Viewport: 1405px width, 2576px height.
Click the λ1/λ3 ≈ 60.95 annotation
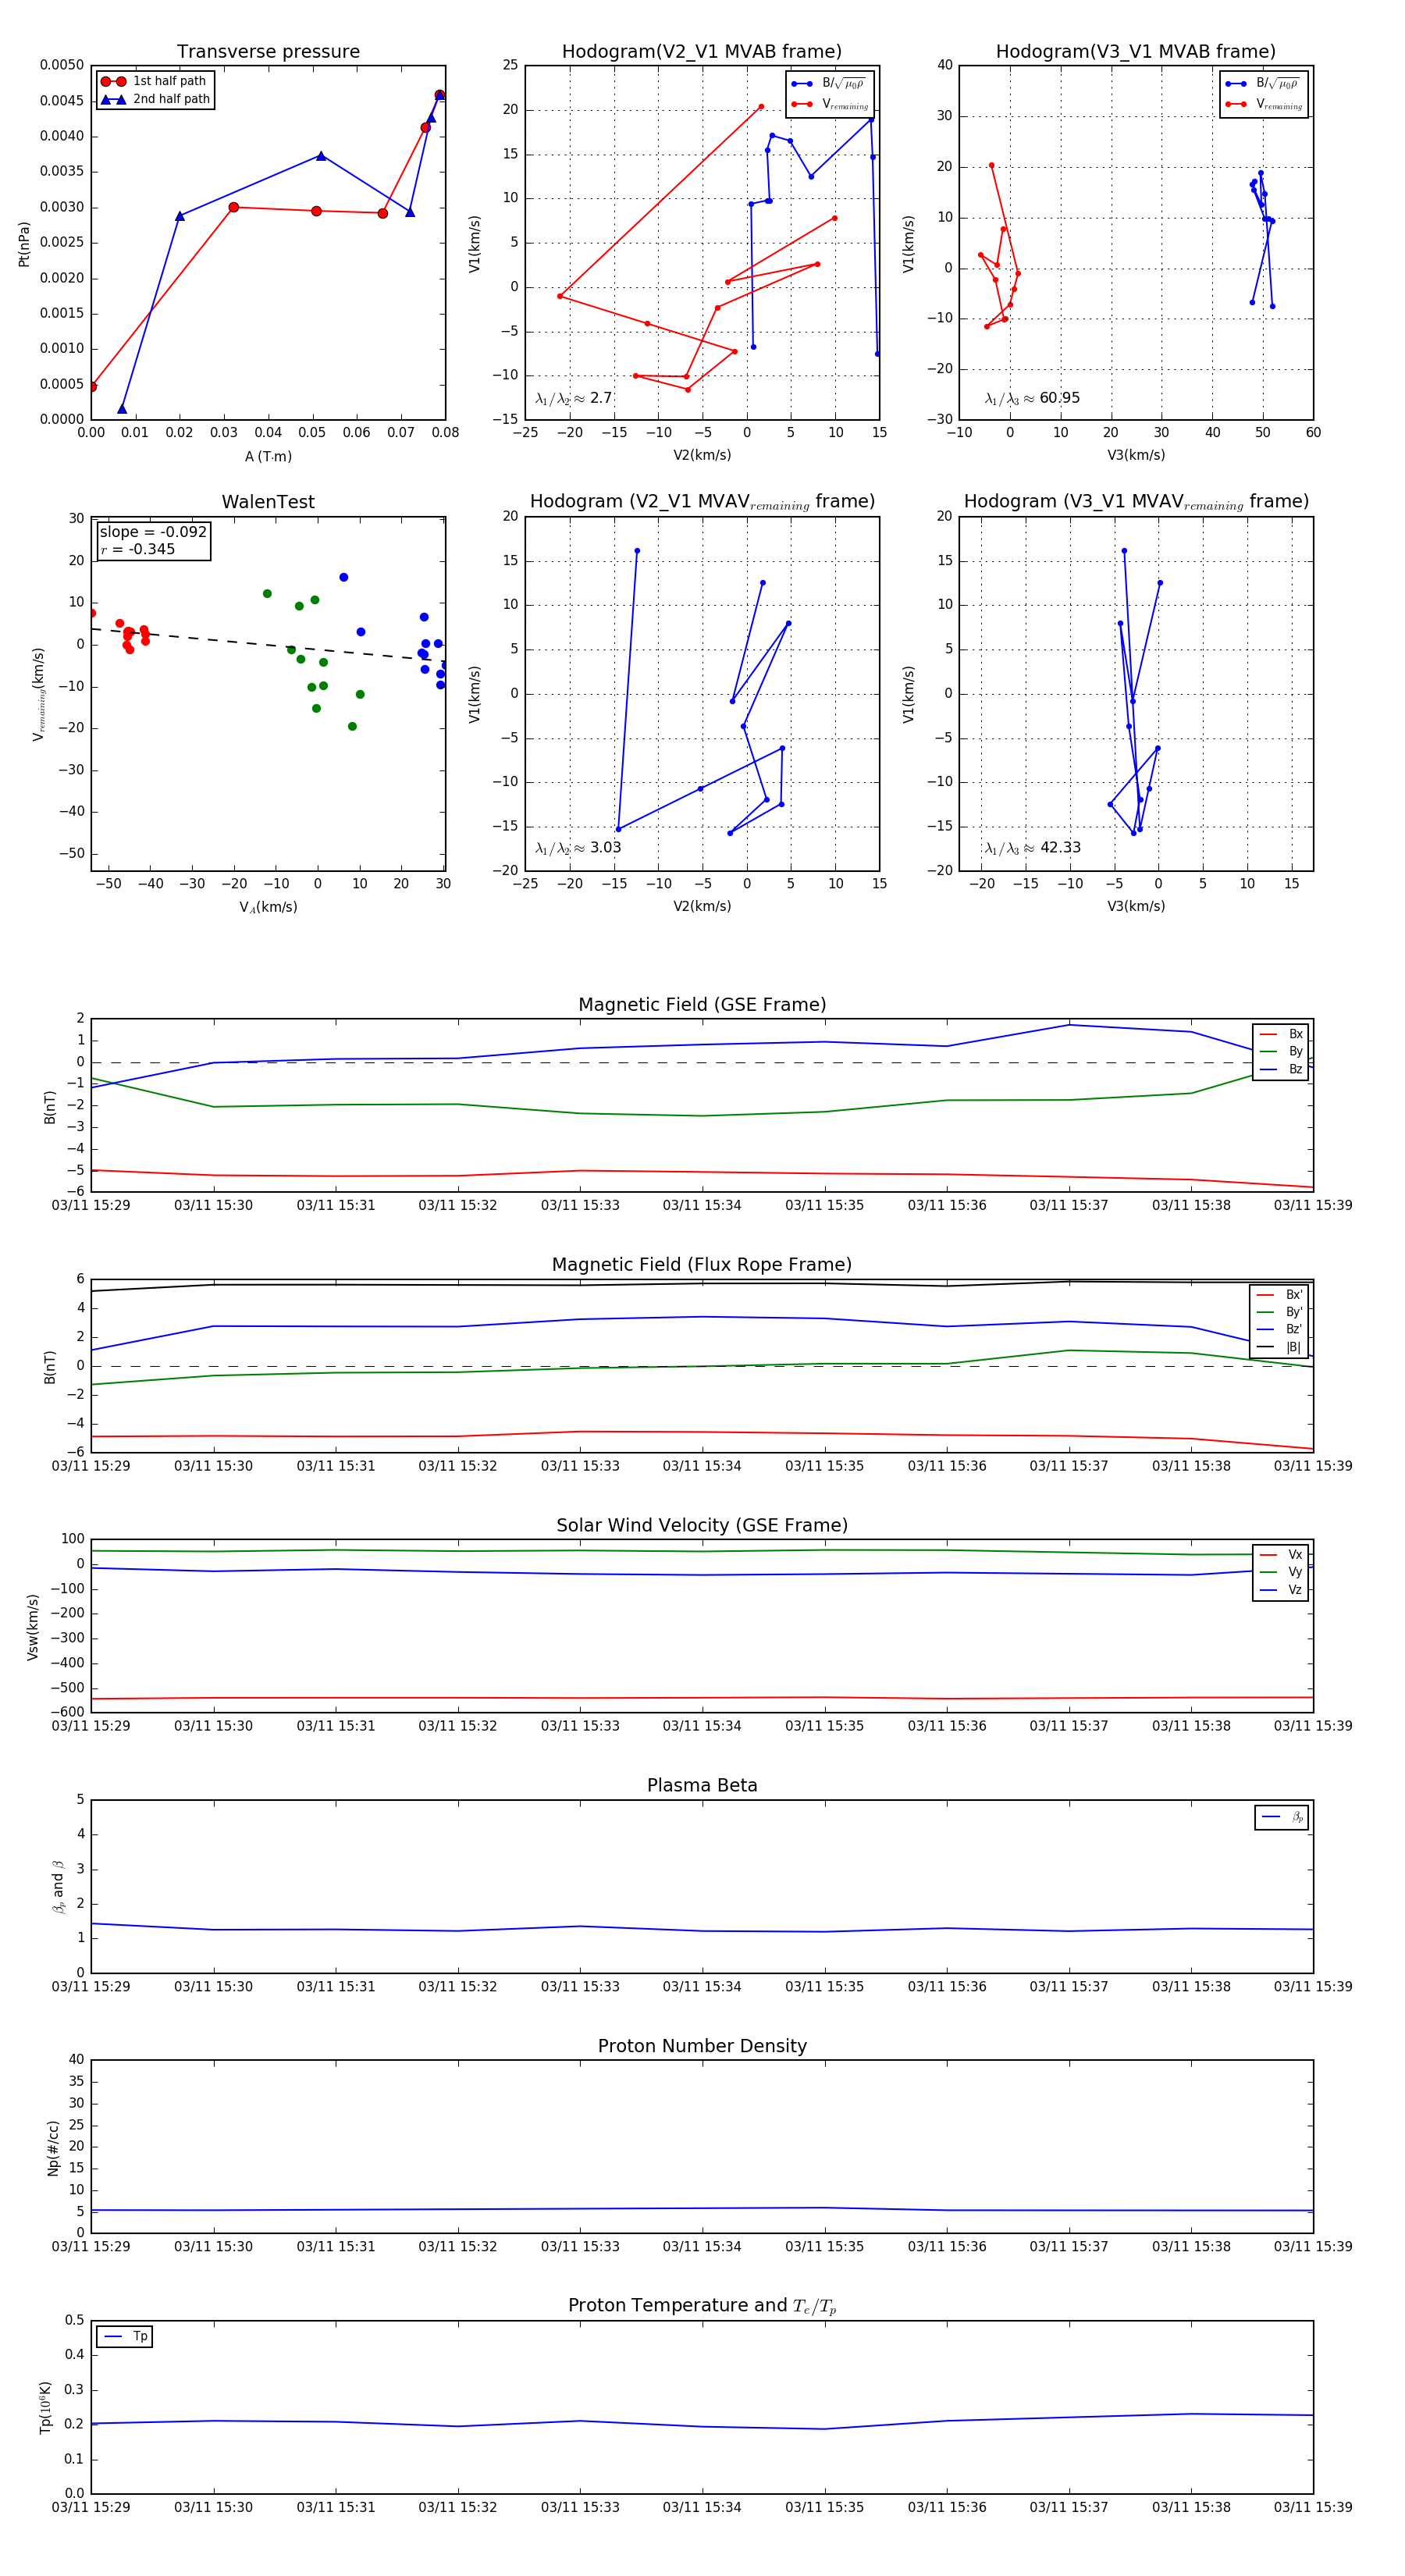[x=1032, y=398]
